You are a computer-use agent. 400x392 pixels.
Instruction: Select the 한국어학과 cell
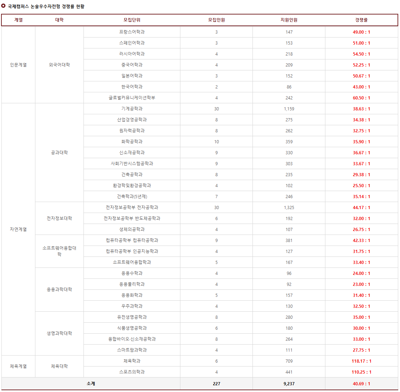pyautogui.click(x=132, y=87)
